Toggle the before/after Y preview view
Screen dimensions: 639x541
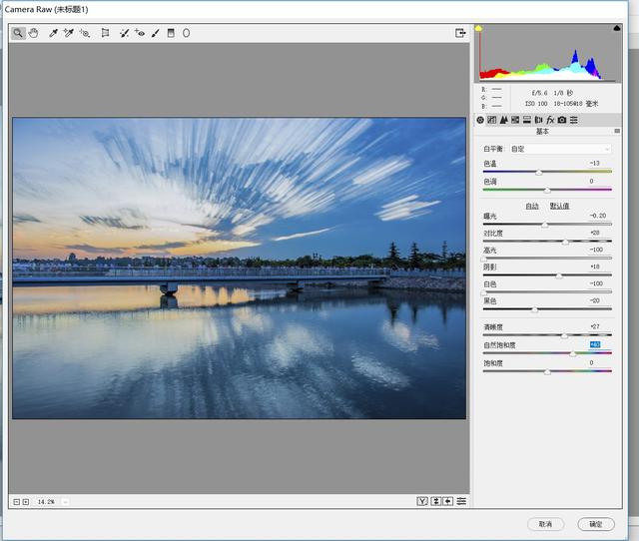(422, 501)
